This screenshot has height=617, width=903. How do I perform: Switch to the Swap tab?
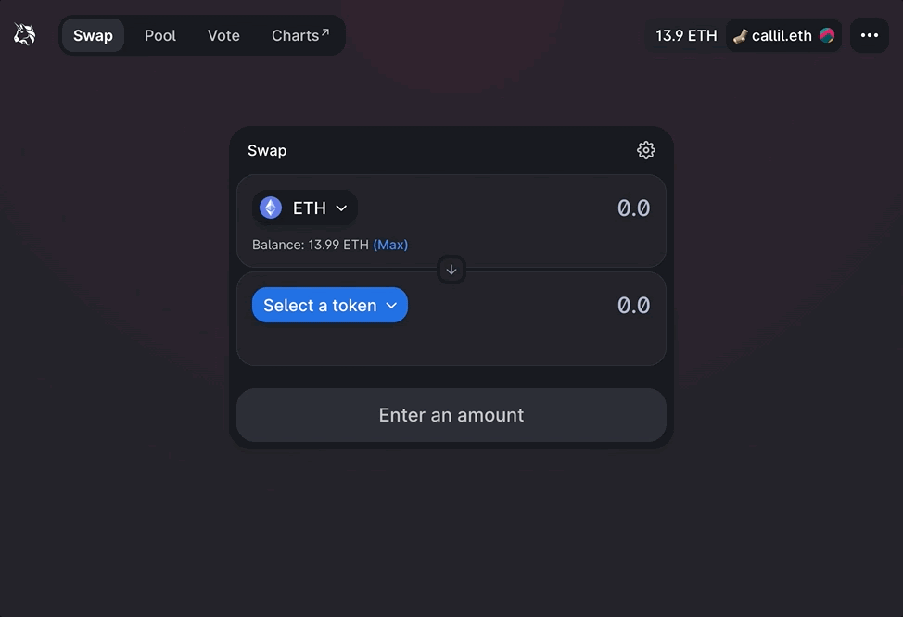pyautogui.click(x=93, y=35)
